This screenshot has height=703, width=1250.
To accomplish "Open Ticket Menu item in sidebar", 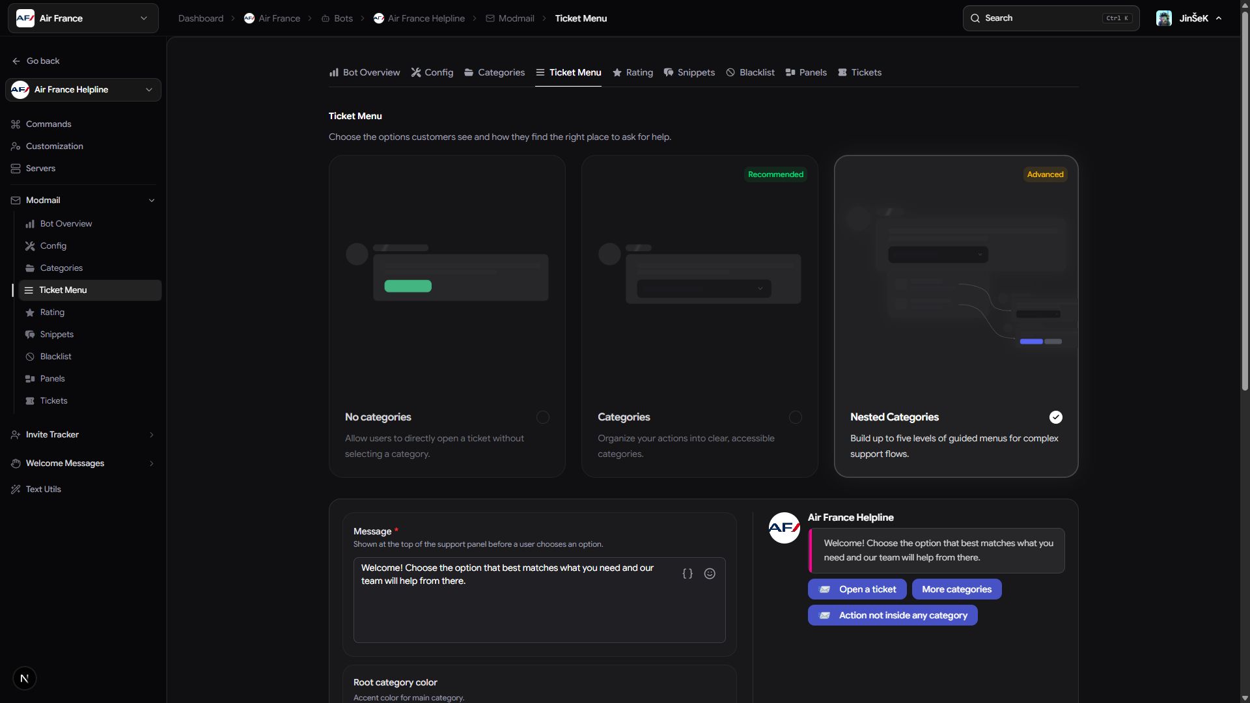I will [90, 290].
